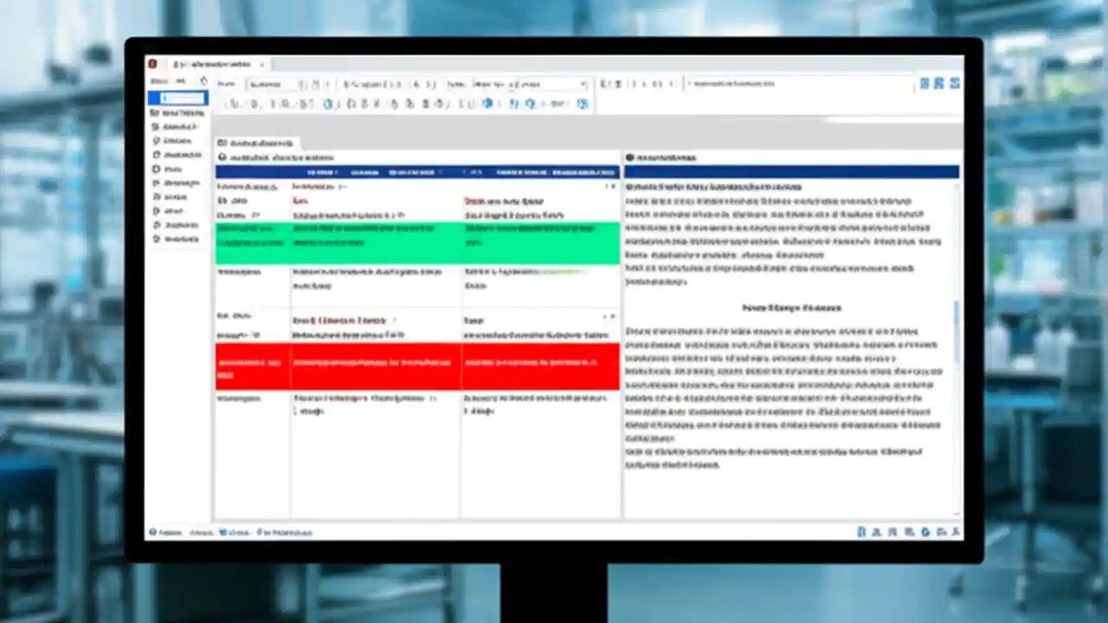The height and width of the screenshot is (623, 1108).
Task: Select the results tab above the data table
Action: (x=255, y=142)
